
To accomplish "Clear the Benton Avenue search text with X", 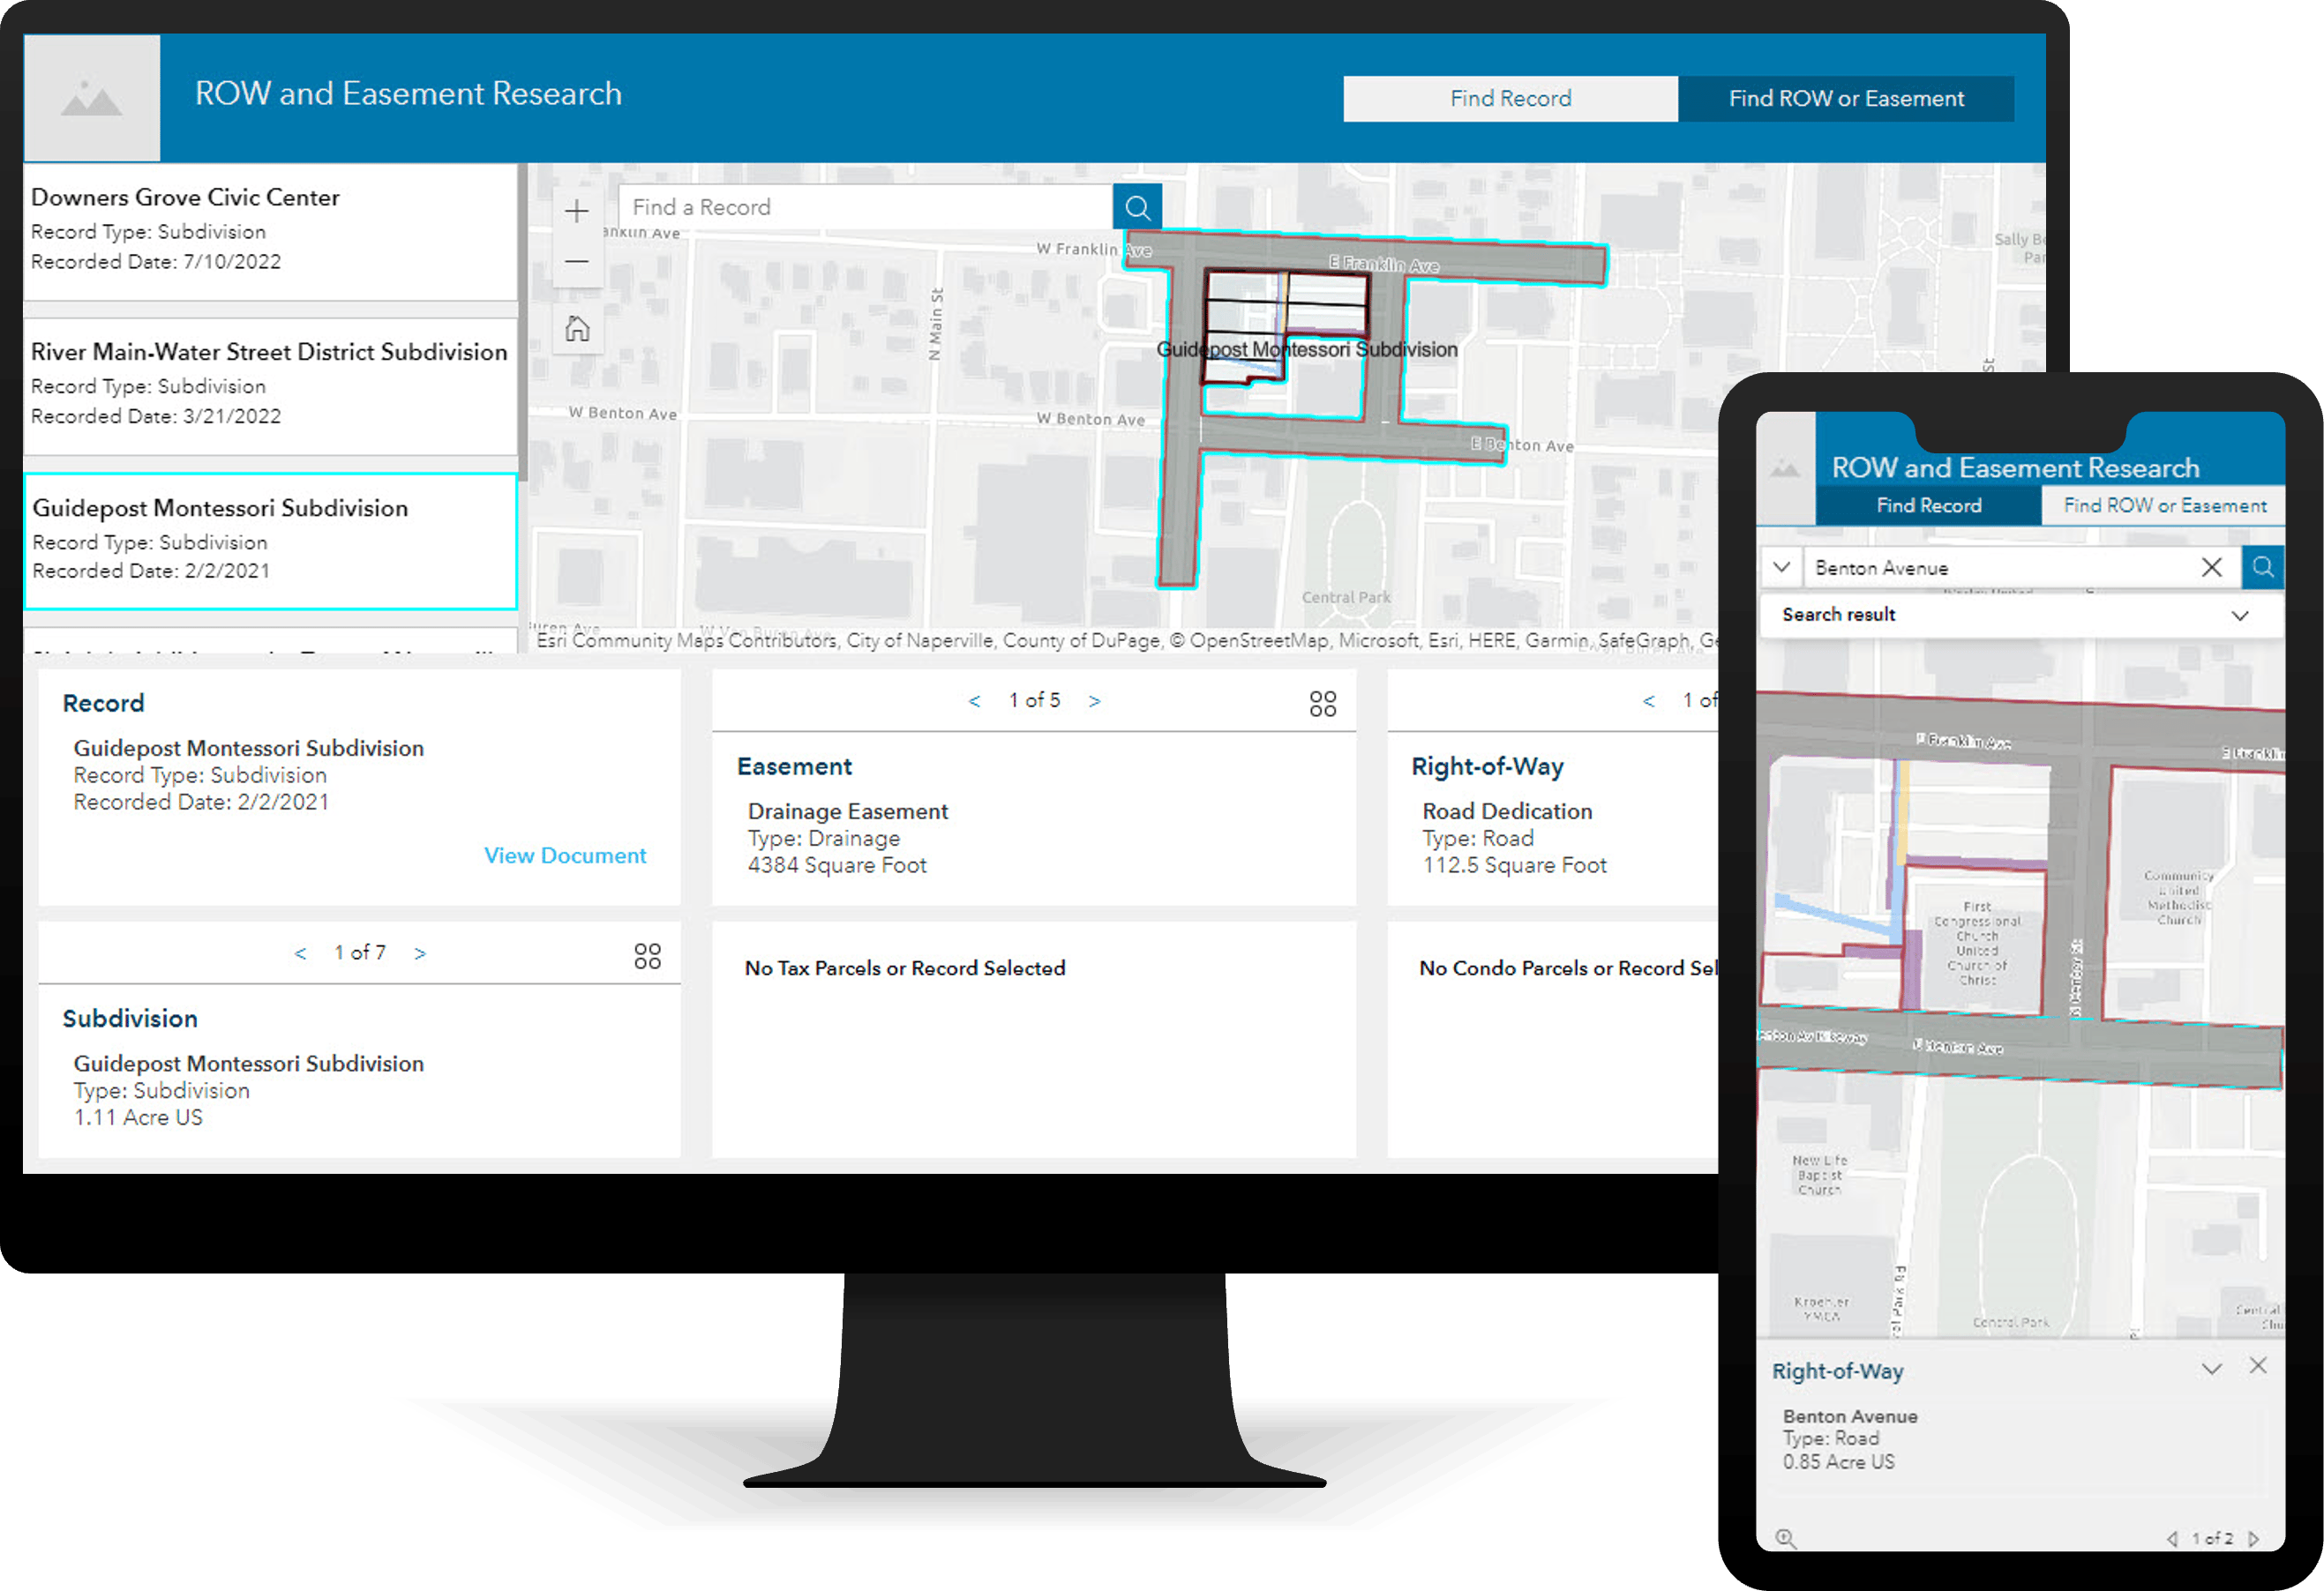I will coord(2211,568).
